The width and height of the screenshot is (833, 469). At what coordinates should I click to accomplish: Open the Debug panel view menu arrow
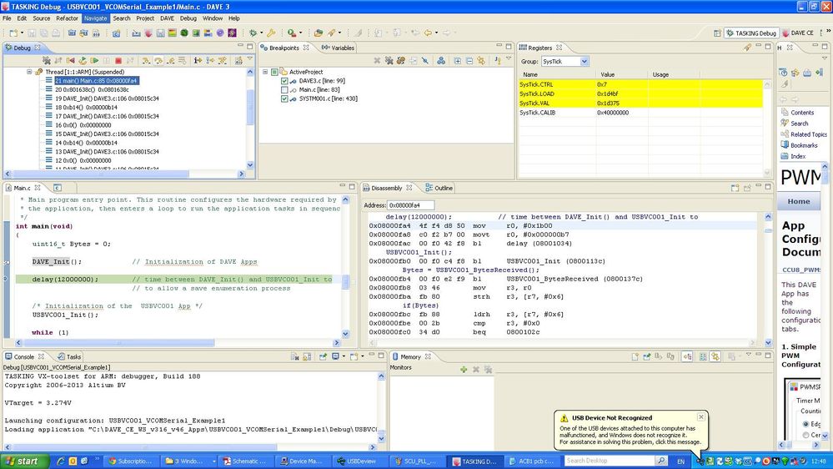pos(249,58)
